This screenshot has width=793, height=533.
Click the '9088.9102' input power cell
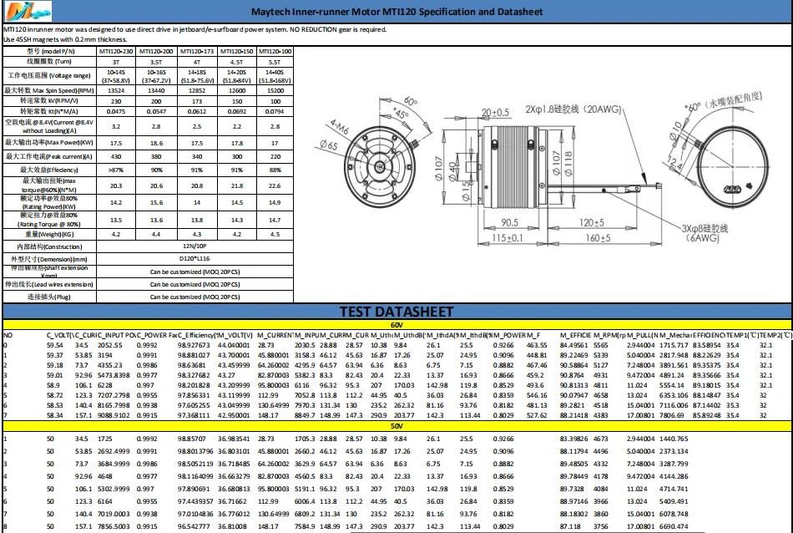114,415
